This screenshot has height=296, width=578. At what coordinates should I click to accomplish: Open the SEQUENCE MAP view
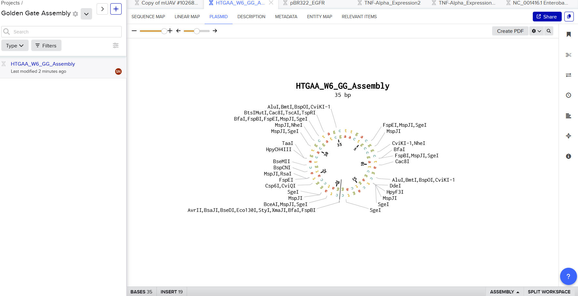148,17
